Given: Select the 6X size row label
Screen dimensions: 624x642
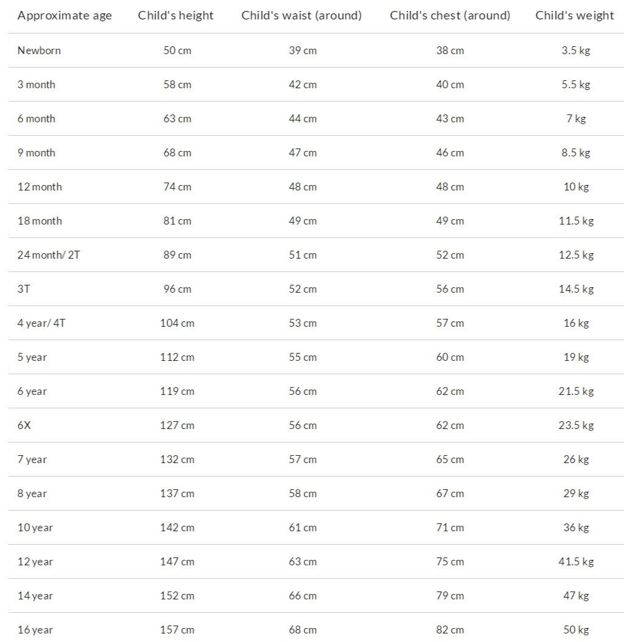Looking at the screenshot, I should coord(24,425).
